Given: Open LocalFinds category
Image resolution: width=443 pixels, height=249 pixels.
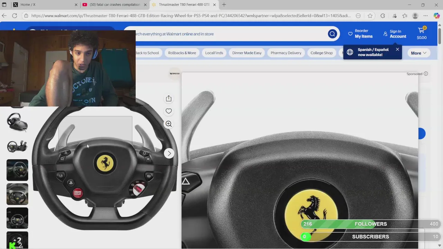Looking at the screenshot, I should point(214,53).
